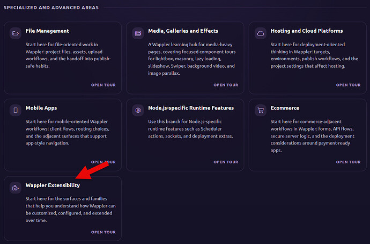Open the Media, Galleries and Effects tour
The width and height of the screenshot is (370, 244).
click(226, 85)
